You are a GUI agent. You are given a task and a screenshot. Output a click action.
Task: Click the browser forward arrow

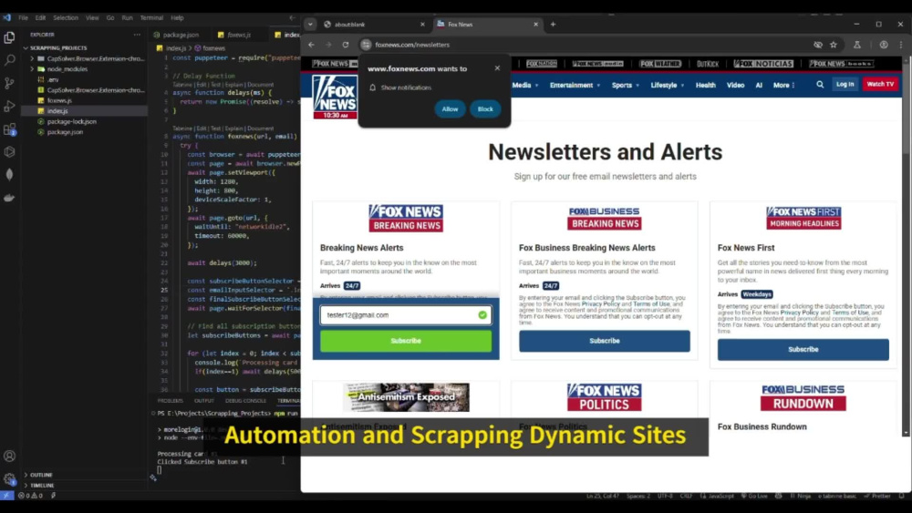328,45
